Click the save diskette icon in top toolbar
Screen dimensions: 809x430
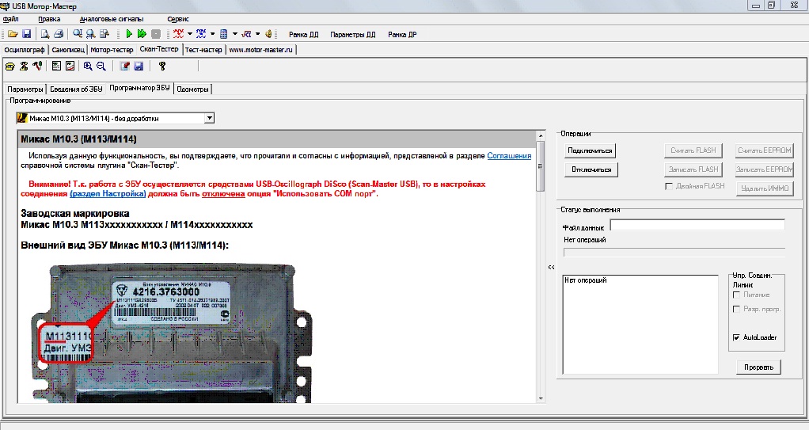click(26, 34)
